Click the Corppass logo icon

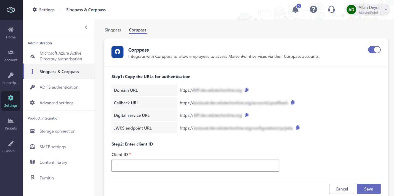[x=118, y=52]
